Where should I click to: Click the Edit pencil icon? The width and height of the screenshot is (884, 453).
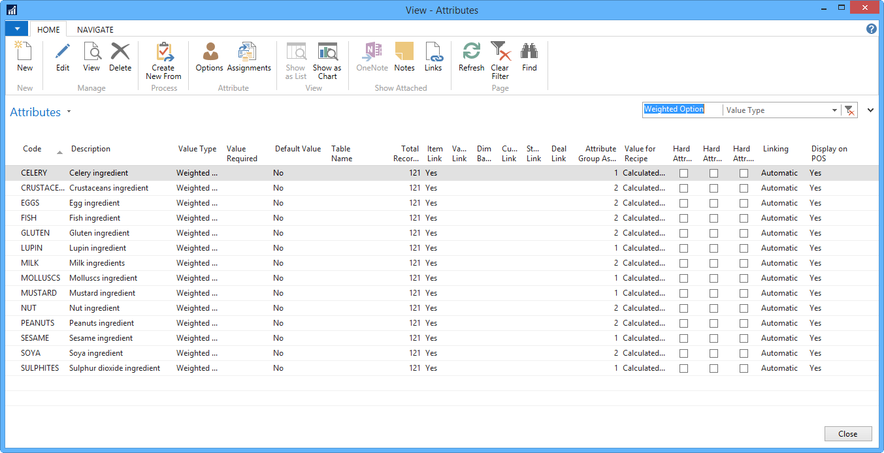click(63, 52)
